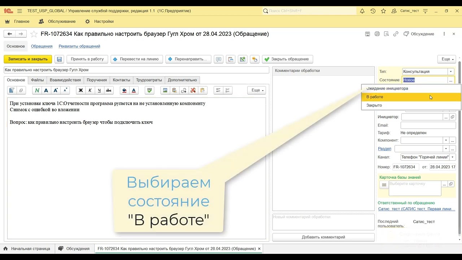462x260 pixels.
Task: Open the Обслуживание section menu
Action: tap(57, 22)
